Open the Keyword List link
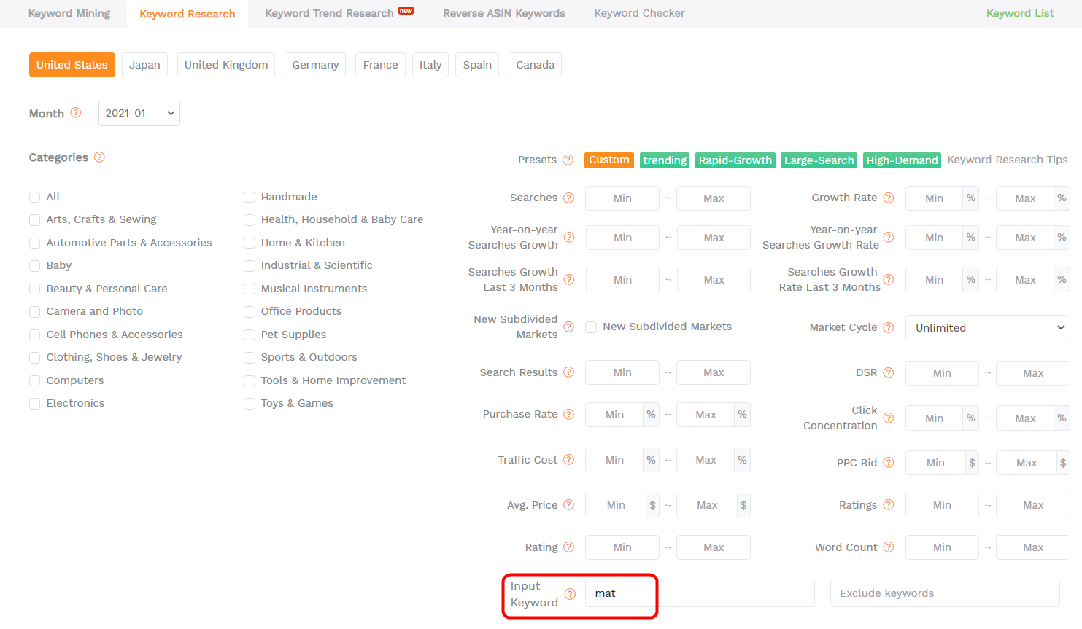 pos(1019,13)
